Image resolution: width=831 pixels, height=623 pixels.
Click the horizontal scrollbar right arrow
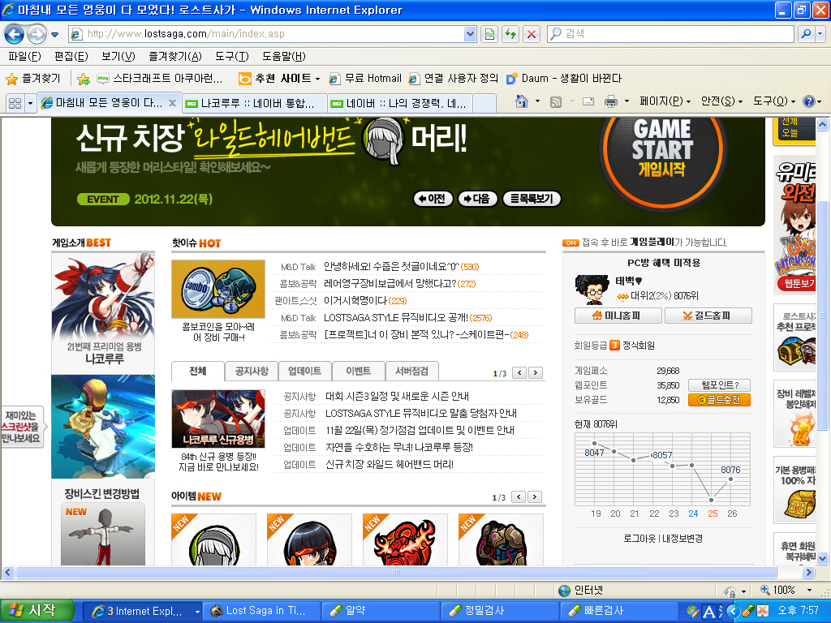point(808,572)
